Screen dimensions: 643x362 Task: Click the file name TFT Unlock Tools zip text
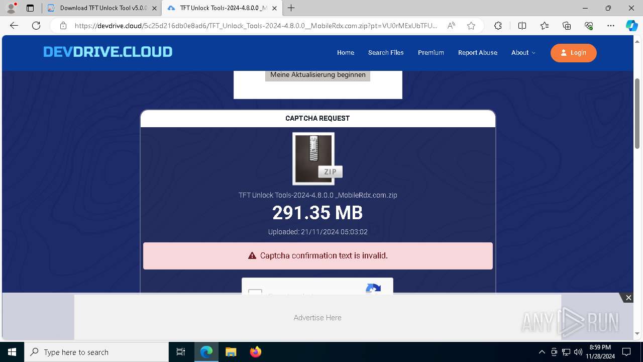point(318,195)
